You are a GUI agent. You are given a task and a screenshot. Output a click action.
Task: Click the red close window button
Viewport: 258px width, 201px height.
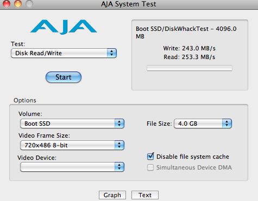[x=7, y=4]
